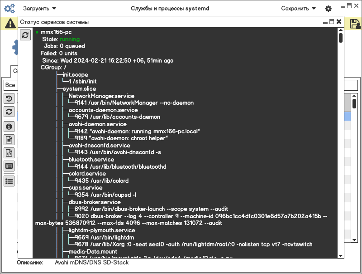Open the document file icon in sidebar
Image resolution: width=362 pixels, height=274 pixels.
(x=9, y=140)
